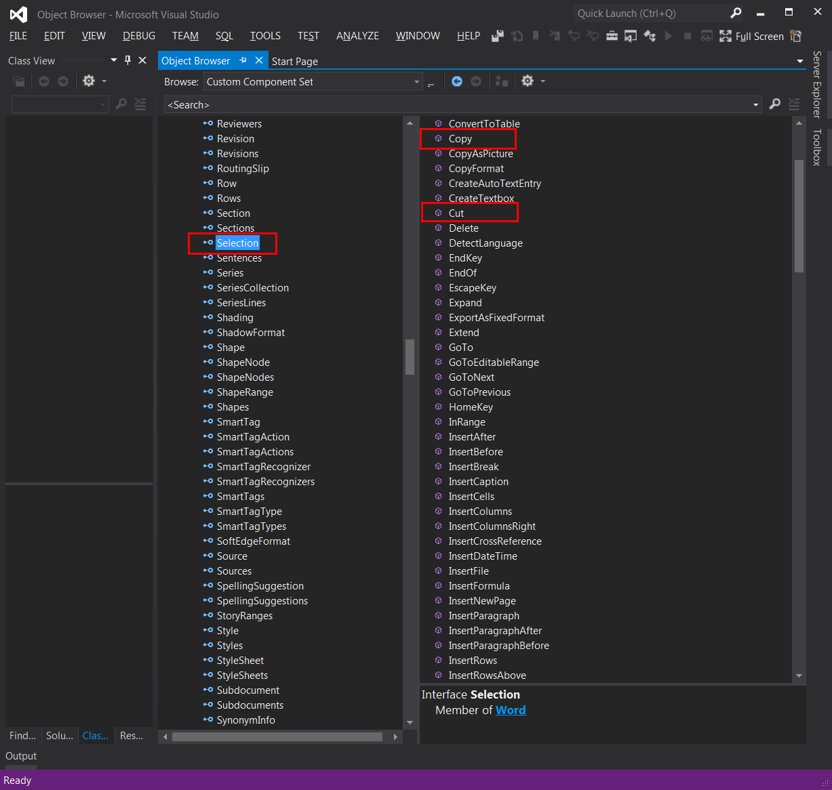Viewport: 832px width, 790px height.
Task: Click the Object Browser search magnifier icon
Action: click(x=774, y=104)
